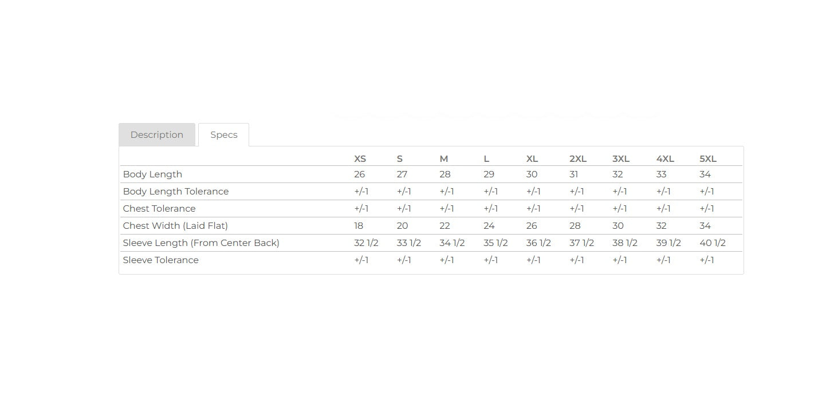Click the 5XL size column header
This screenshot has height=401, width=822.
708,159
